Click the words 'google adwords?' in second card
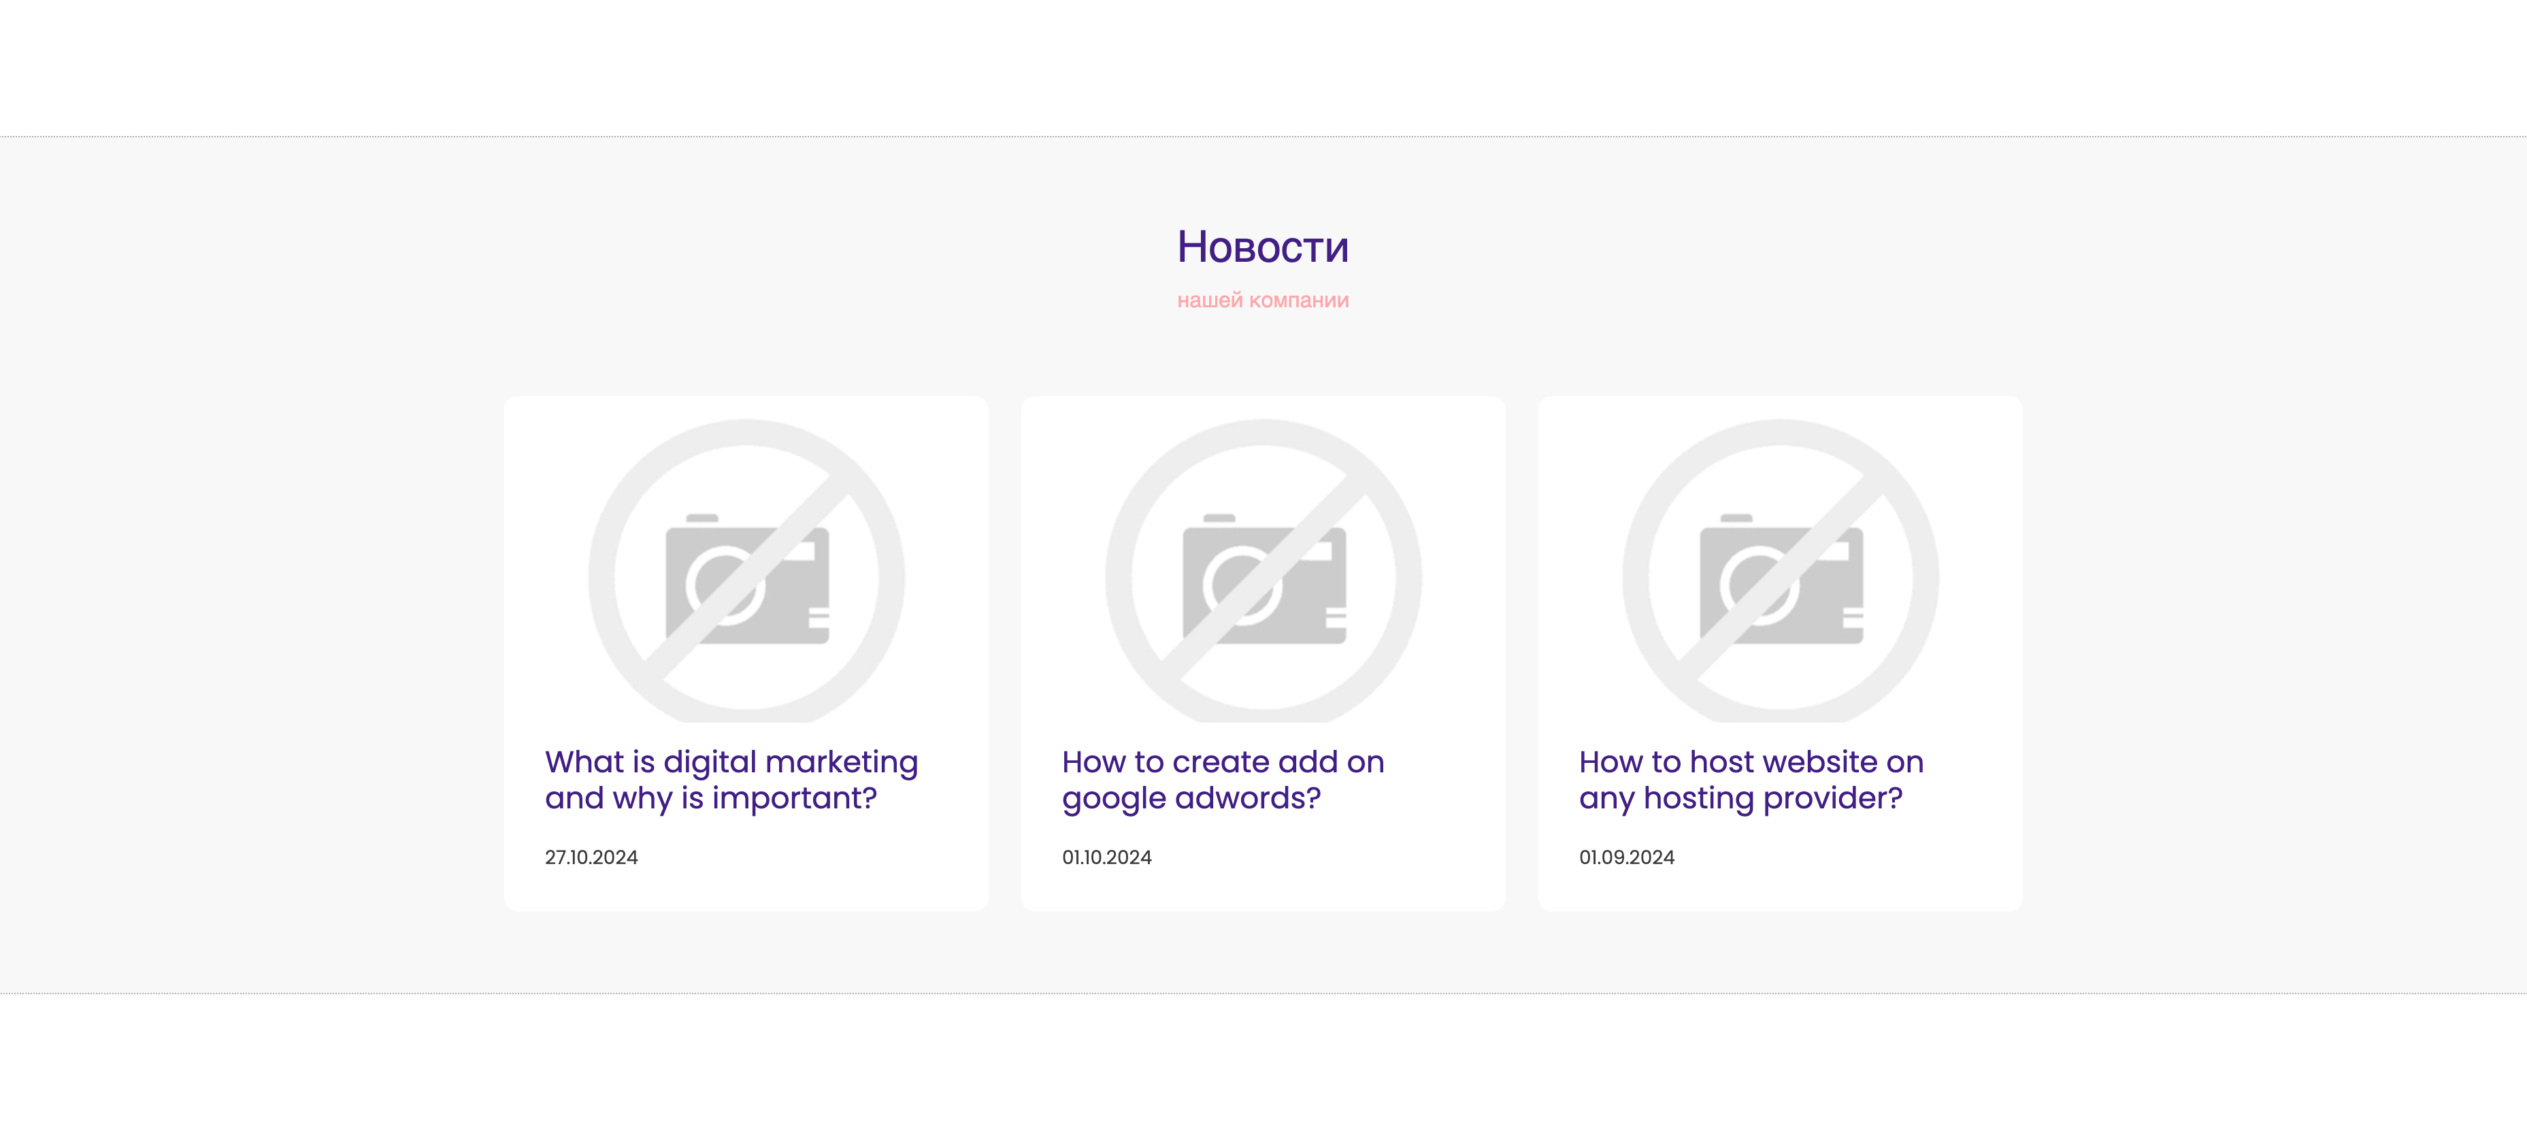2527x1130 pixels. (1191, 799)
